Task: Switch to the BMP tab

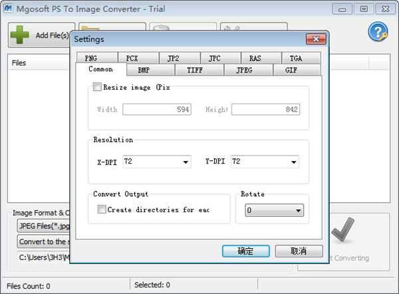Action: click(x=151, y=70)
